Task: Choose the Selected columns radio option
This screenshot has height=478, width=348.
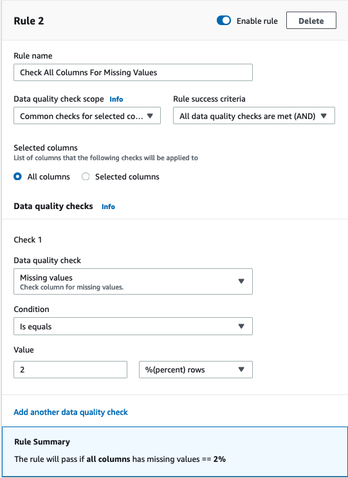Action: 86,176
